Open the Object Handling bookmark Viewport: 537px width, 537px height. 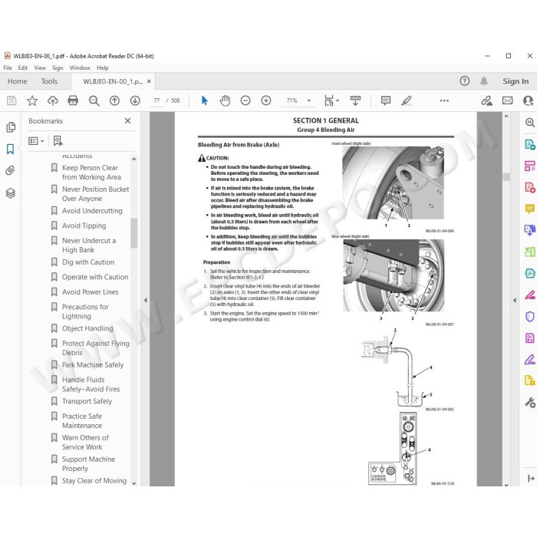point(87,328)
